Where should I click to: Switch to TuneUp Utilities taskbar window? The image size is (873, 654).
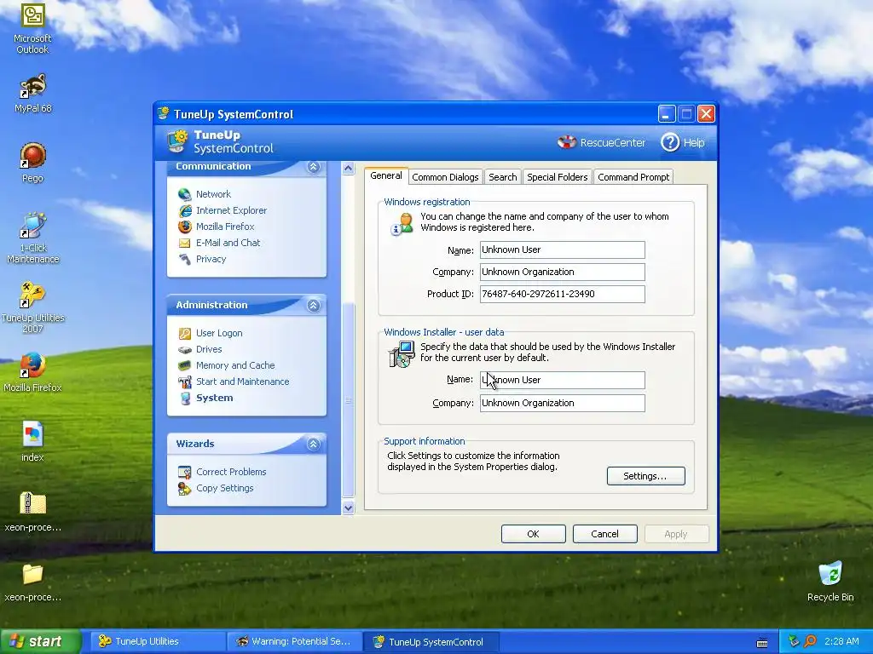[x=156, y=642]
